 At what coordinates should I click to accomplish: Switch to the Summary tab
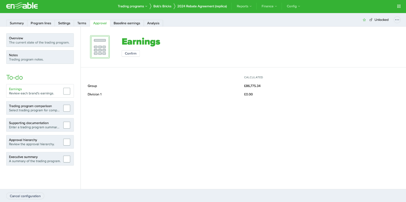point(17,23)
